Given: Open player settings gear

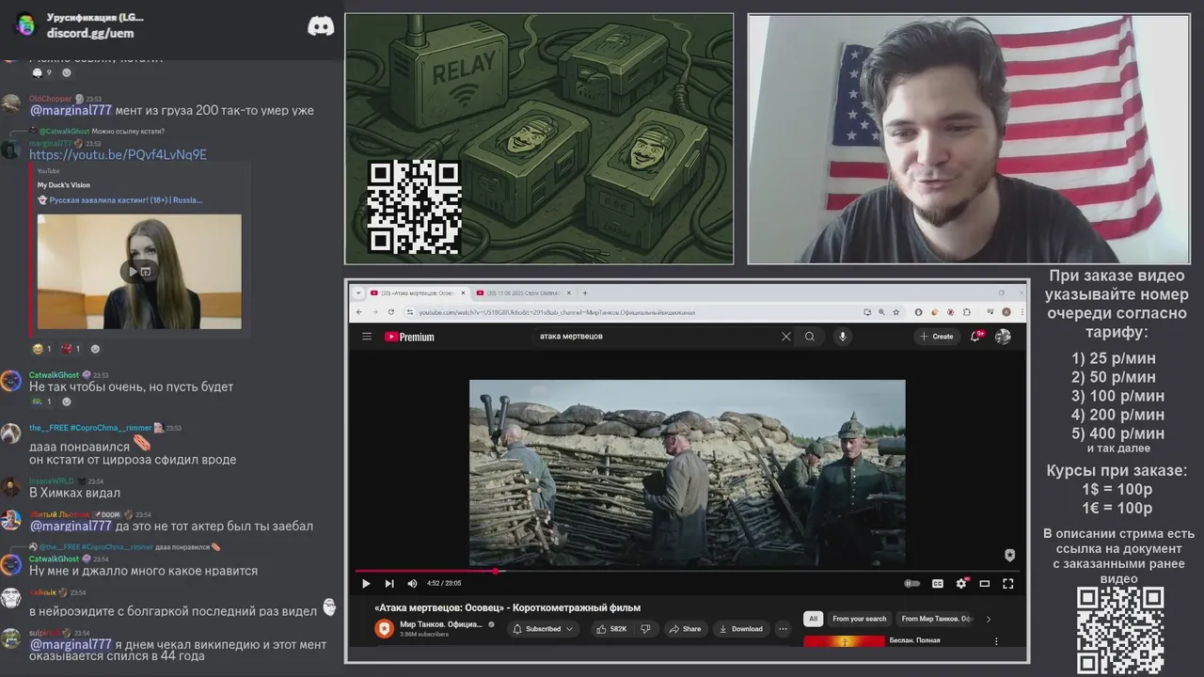Looking at the screenshot, I should tap(961, 584).
